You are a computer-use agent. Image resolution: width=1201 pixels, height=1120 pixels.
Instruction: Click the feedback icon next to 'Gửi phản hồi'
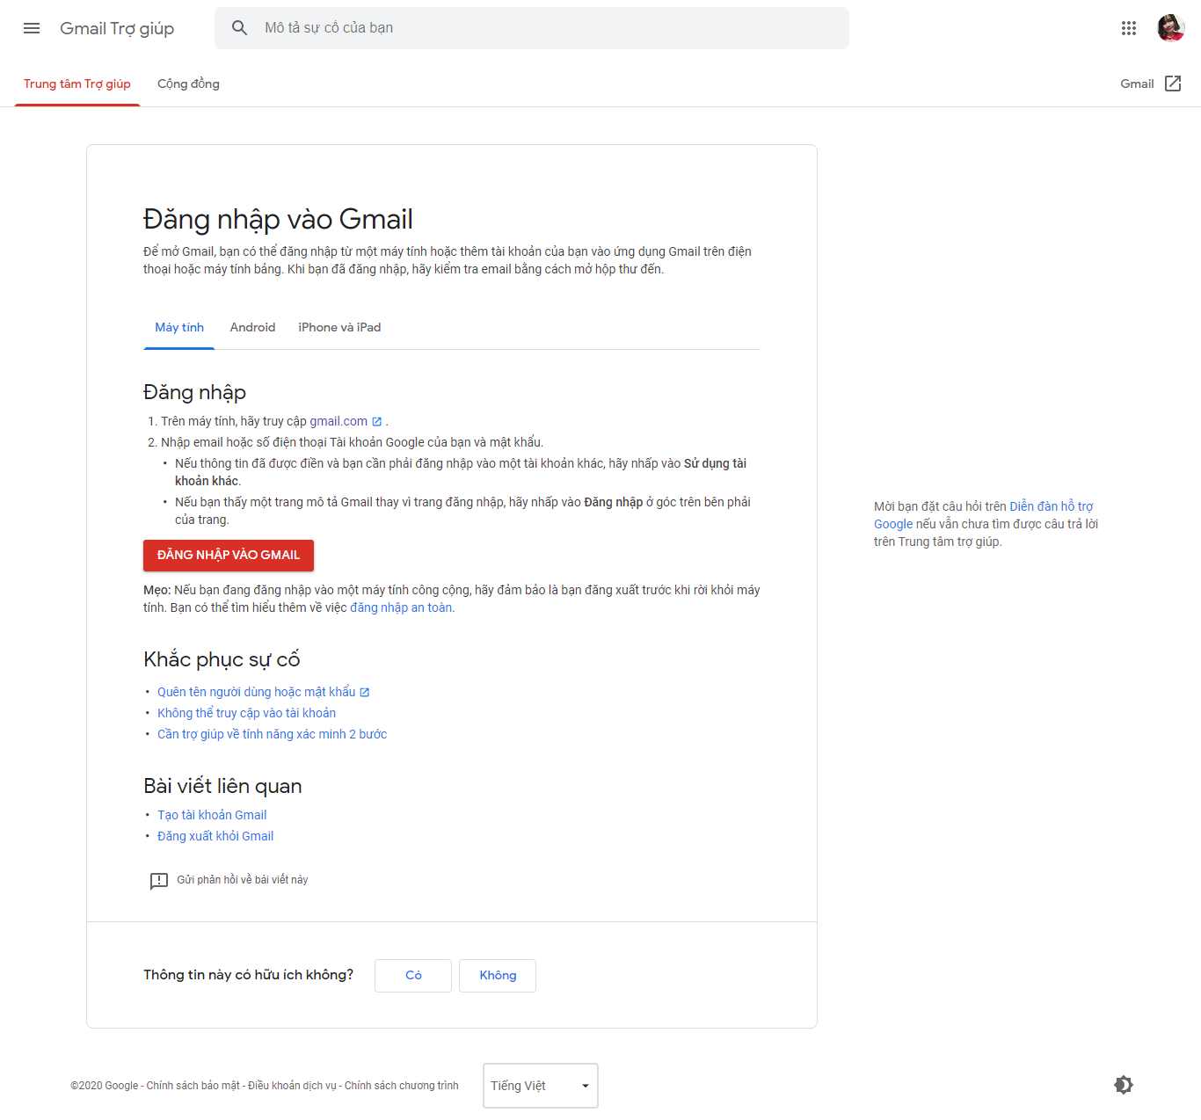158,880
